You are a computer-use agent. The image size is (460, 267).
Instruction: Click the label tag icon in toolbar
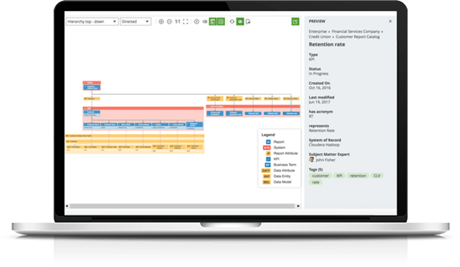pos(205,22)
